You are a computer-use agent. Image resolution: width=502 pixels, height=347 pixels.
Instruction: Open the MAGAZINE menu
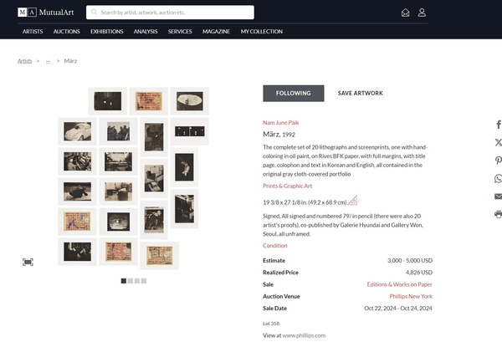tap(216, 31)
